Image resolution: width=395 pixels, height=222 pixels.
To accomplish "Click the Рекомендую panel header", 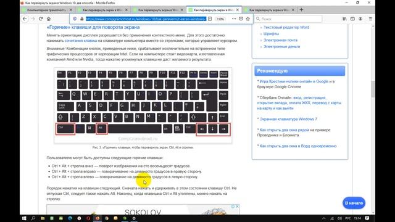I will [299, 71].
